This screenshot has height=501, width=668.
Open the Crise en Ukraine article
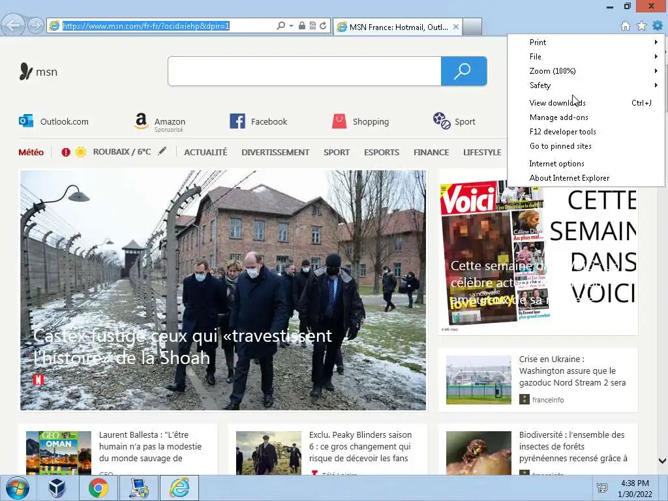tap(538, 380)
